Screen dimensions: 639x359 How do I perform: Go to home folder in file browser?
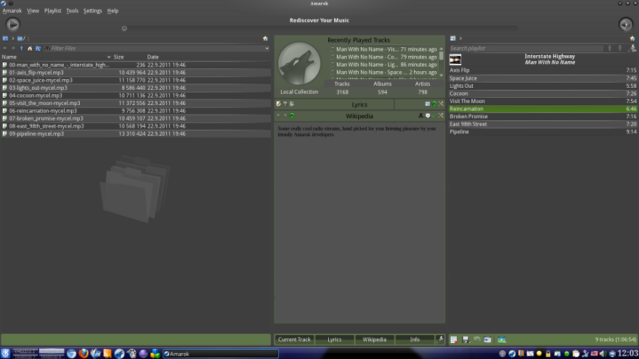(30, 49)
